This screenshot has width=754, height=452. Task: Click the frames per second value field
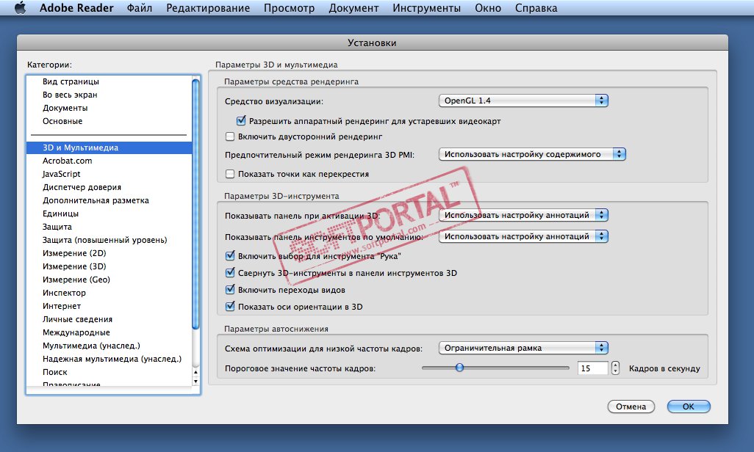coord(593,368)
